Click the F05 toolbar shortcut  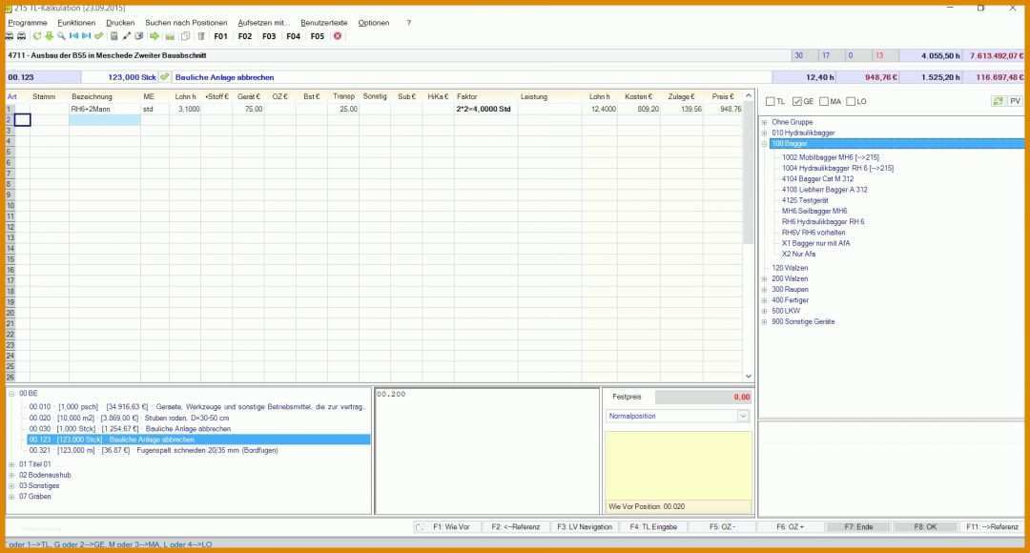pyautogui.click(x=318, y=36)
